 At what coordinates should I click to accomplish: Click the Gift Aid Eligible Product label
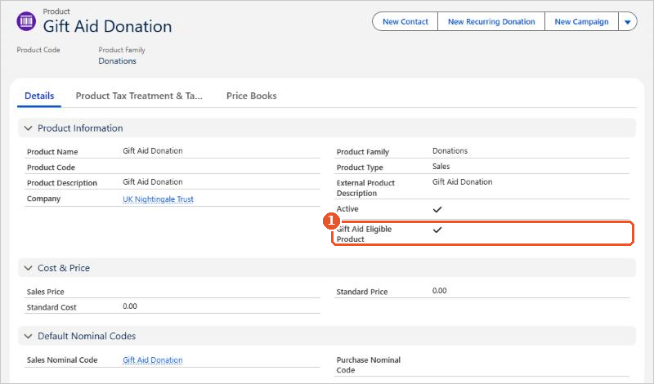(x=364, y=234)
